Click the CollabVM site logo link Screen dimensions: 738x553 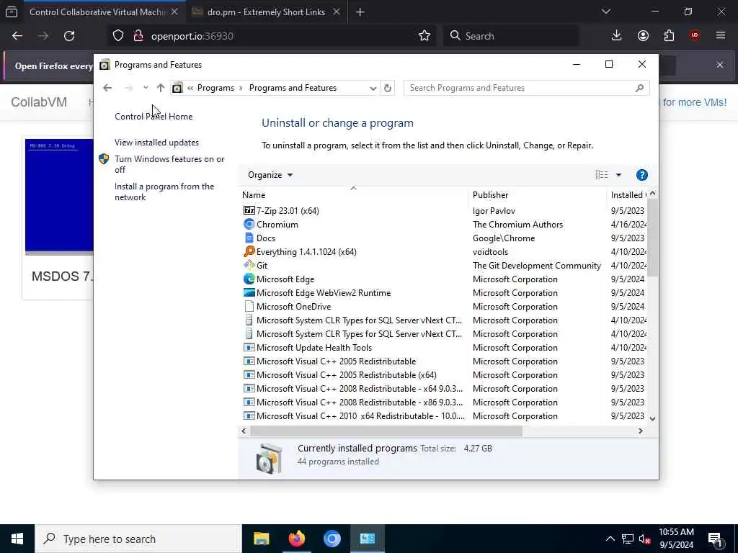(x=39, y=102)
